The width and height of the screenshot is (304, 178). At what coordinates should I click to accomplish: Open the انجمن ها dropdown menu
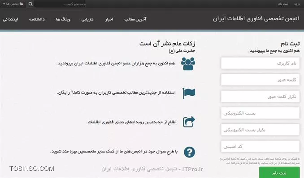13,4
